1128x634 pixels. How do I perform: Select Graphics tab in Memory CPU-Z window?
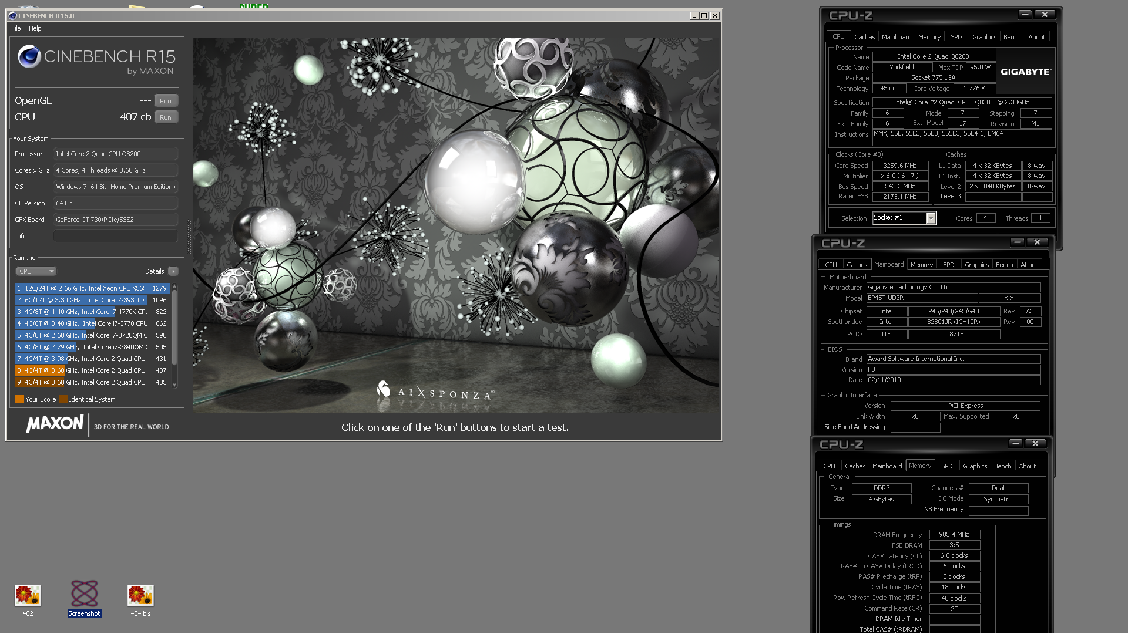[975, 466]
